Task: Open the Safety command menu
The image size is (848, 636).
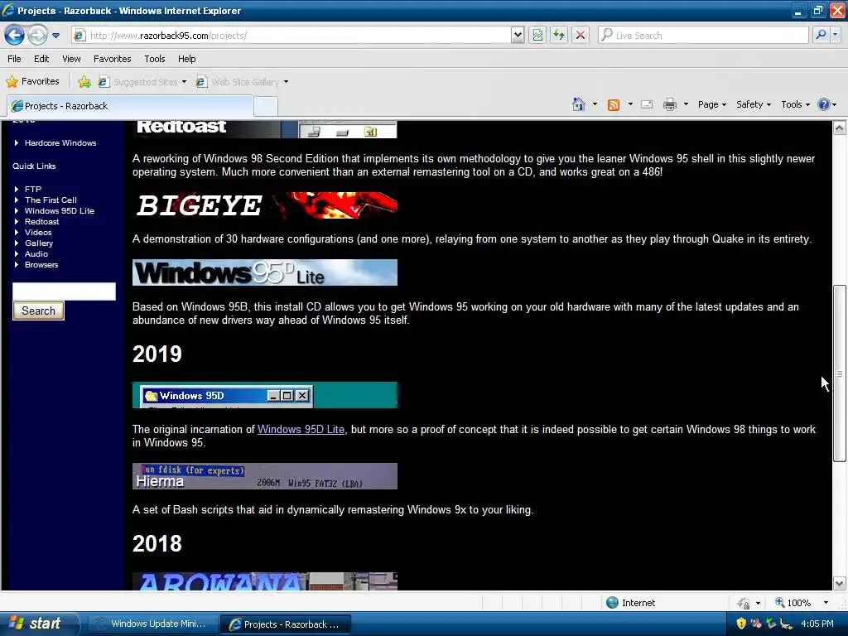Action: coord(753,104)
